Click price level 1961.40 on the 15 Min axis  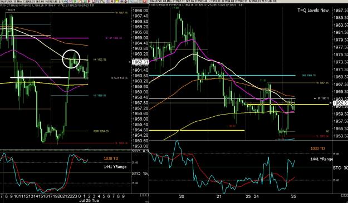point(140,70)
